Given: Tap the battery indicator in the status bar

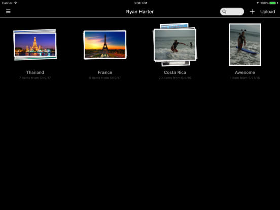Looking at the screenshot, I should [273, 3].
